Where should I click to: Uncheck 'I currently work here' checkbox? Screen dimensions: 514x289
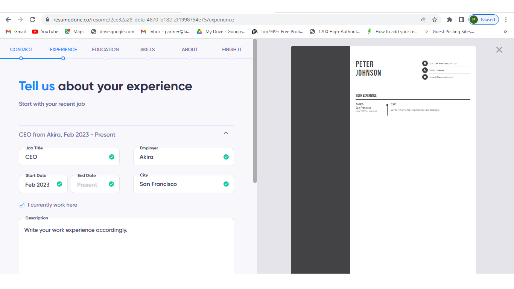coord(22,205)
